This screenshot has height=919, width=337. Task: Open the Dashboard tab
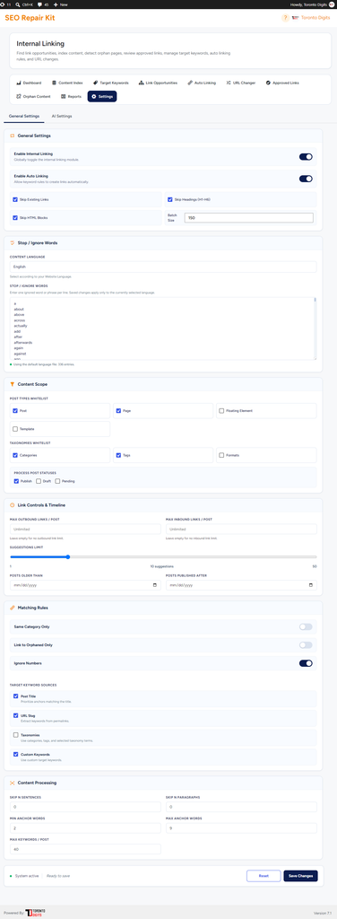[x=30, y=83]
